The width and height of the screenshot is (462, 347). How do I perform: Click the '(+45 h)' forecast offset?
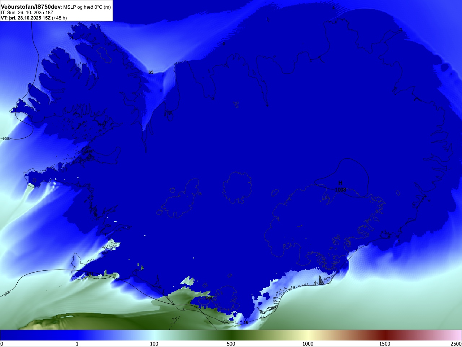coord(60,18)
